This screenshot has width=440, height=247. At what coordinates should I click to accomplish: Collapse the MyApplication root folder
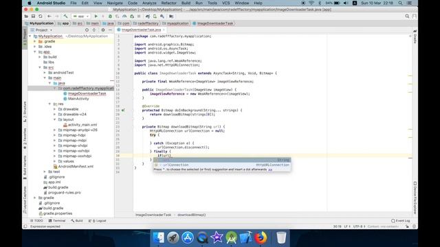(x=30, y=36)
